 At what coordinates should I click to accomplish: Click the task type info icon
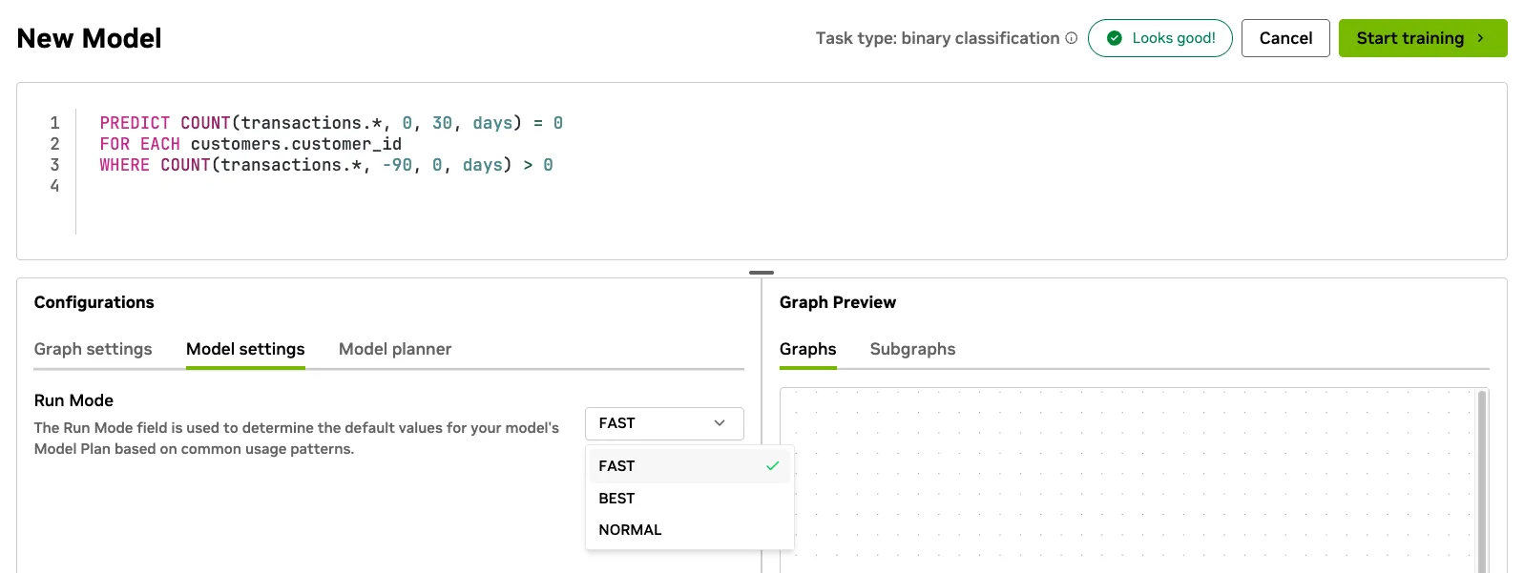(x=1072, y=38)
